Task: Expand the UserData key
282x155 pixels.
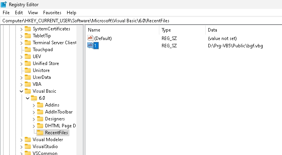Action: (x=21, y=78)
